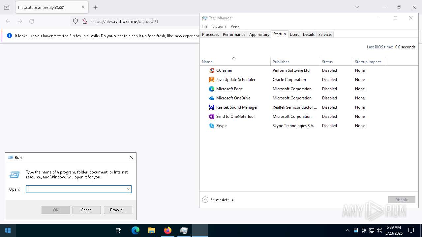This screenshot has height=237, width=422.
Task: Click the Java Update Scheduler icon
Action: click(212, 80)
